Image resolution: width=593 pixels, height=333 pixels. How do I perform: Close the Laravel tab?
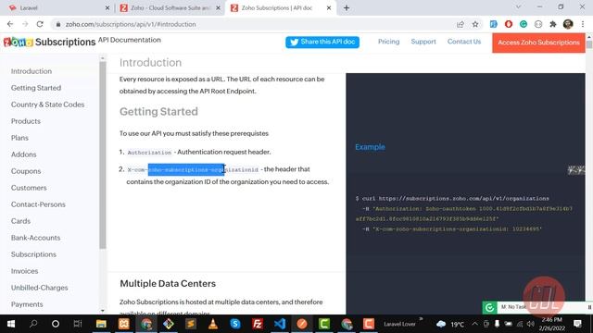107,8
